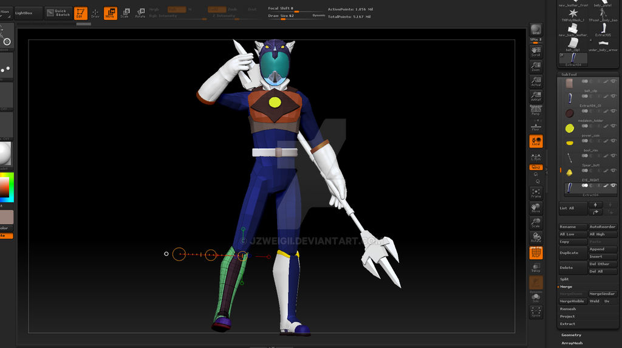This screenshot has width=622, height=348.
Task: Click AutoReorder button
Action: pos(603,227)
